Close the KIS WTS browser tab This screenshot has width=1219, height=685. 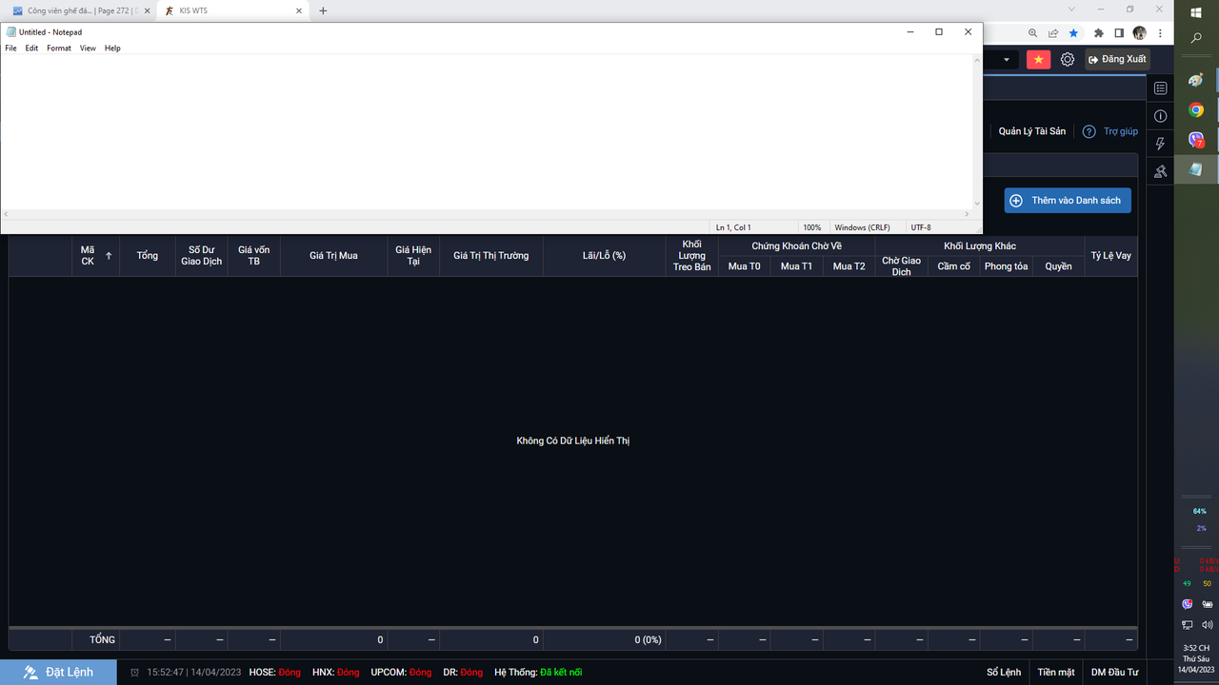(298, 10)
